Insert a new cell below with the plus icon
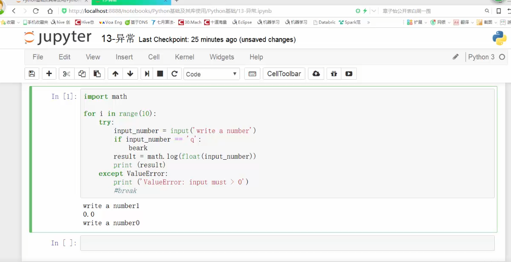 [49, 74]
